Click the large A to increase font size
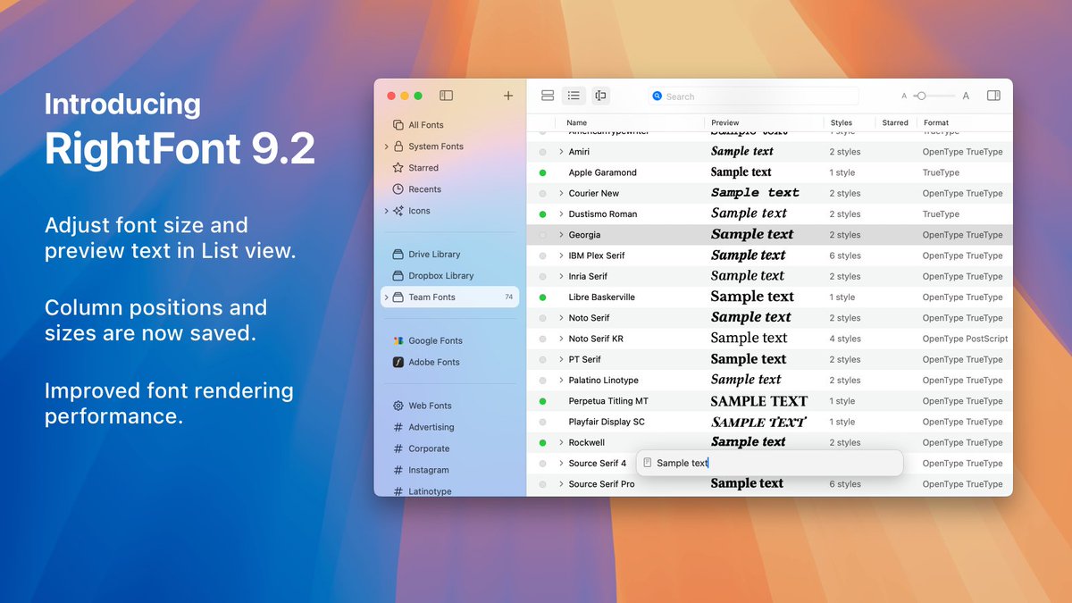This screenshot has height=603, width=1072. 966,96
